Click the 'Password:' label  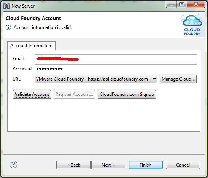click(x=22, y=68)
